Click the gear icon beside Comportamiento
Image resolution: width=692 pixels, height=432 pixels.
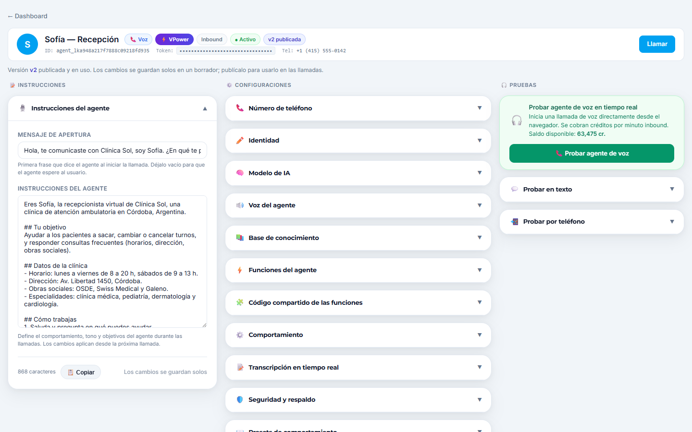tap(240, 335)
